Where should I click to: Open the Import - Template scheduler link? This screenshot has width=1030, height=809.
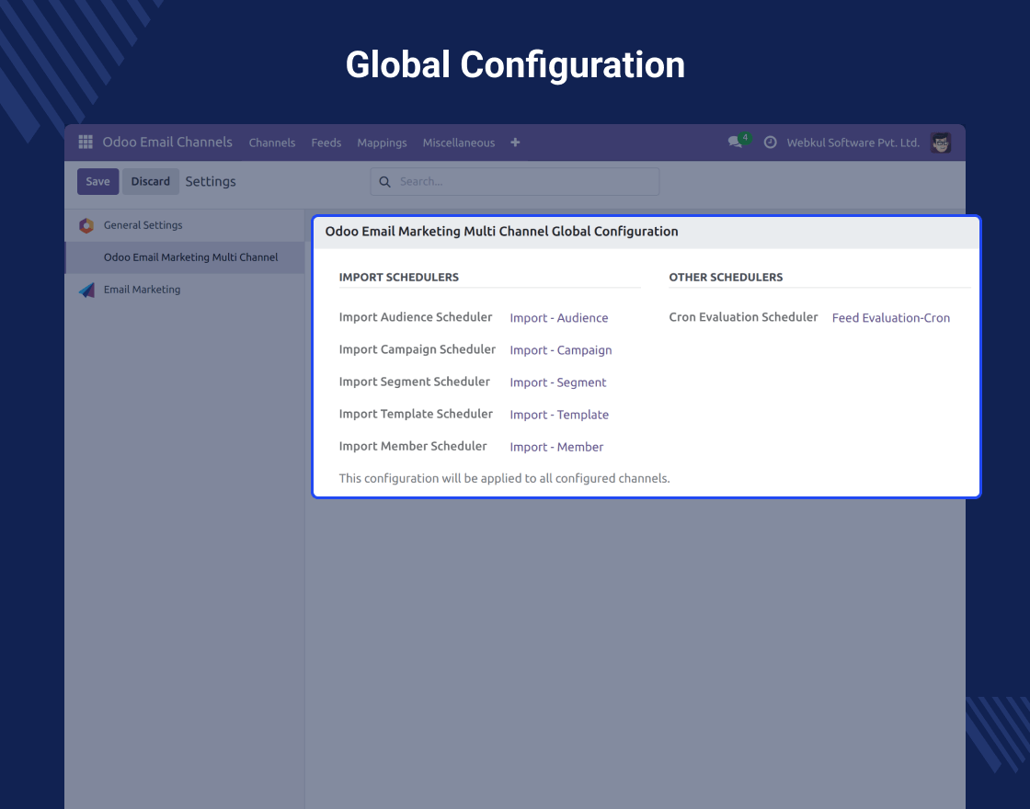[559, 415]
